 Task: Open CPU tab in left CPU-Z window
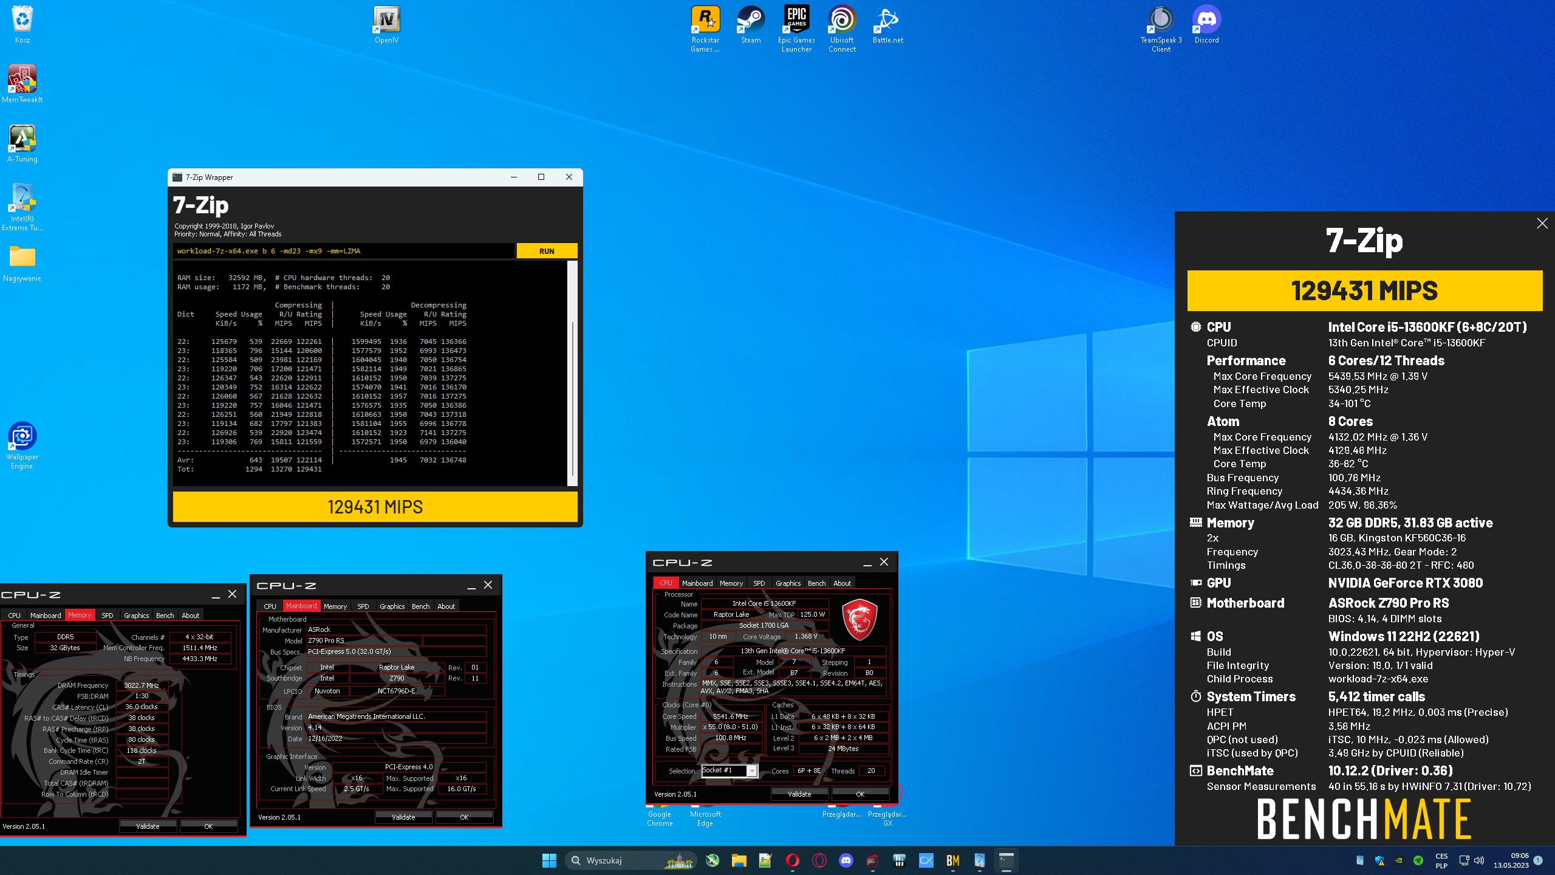click(x=15, y=616)
